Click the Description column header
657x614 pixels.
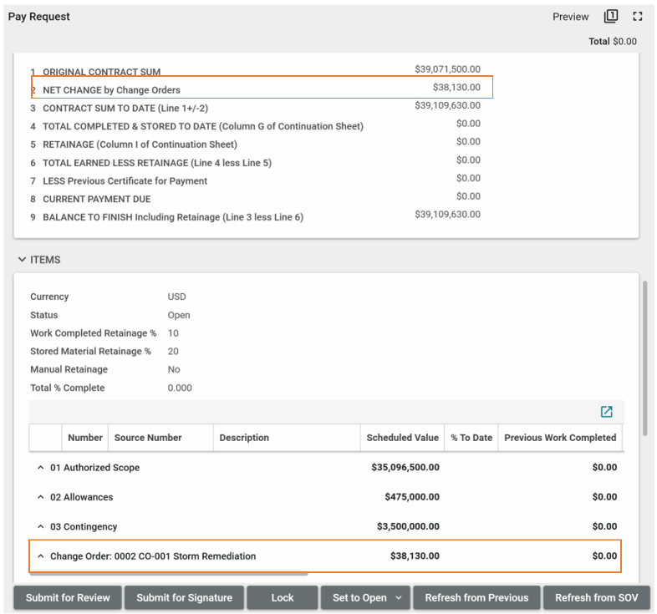click(244, 438)
